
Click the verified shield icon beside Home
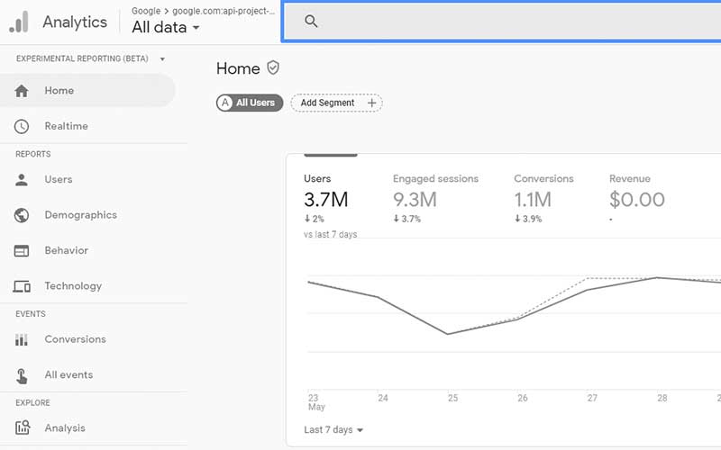[x=273, y=68]
